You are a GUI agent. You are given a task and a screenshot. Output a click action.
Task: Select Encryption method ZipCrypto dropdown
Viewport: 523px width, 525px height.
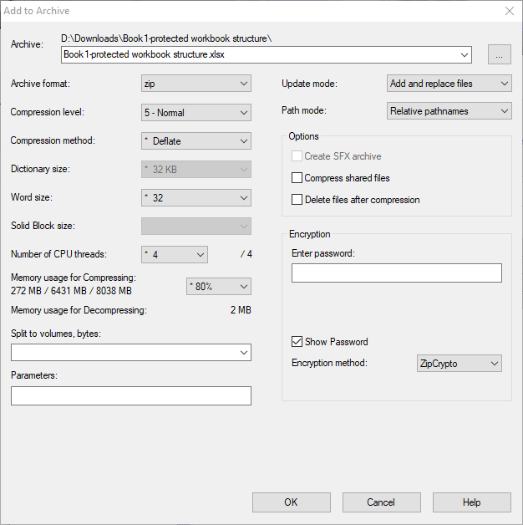460,364
